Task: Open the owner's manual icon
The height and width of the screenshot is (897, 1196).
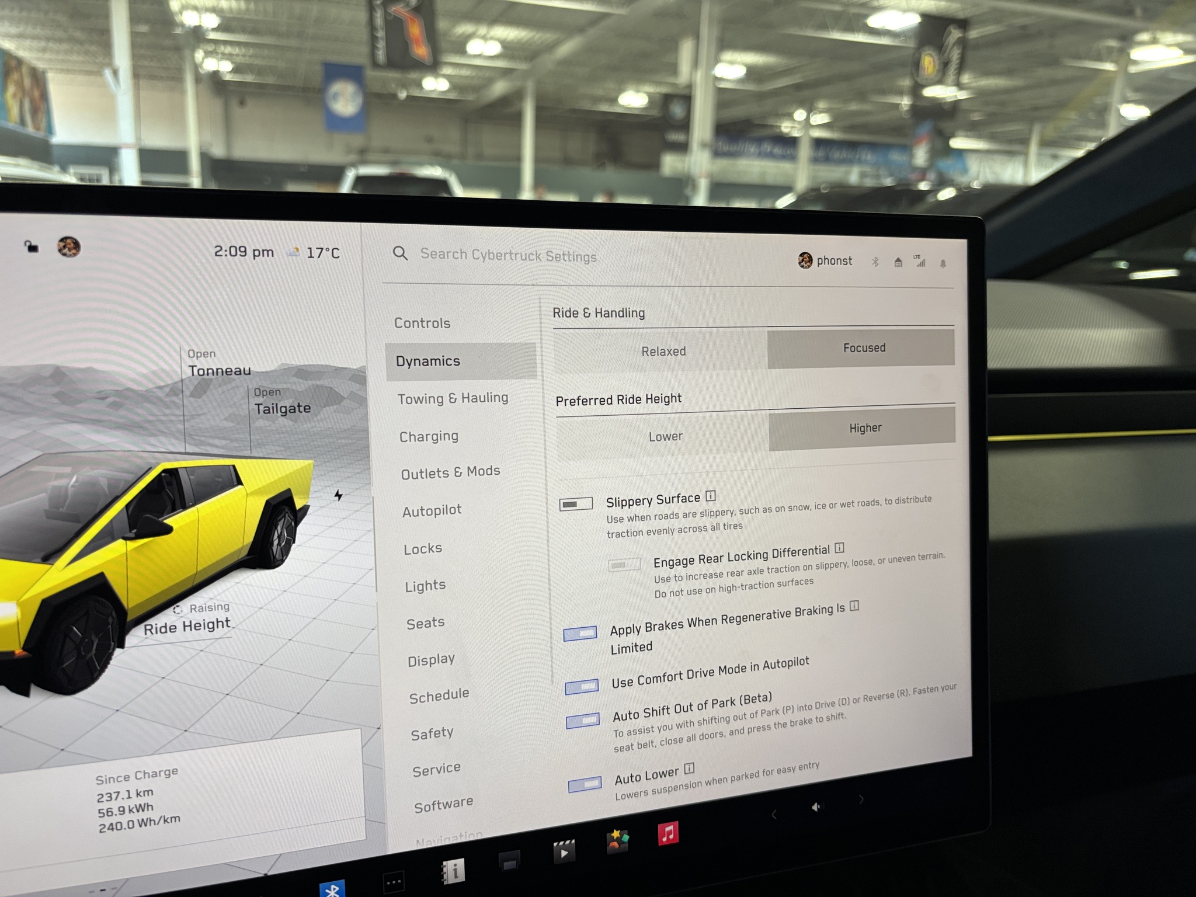Action: [453, 872]
